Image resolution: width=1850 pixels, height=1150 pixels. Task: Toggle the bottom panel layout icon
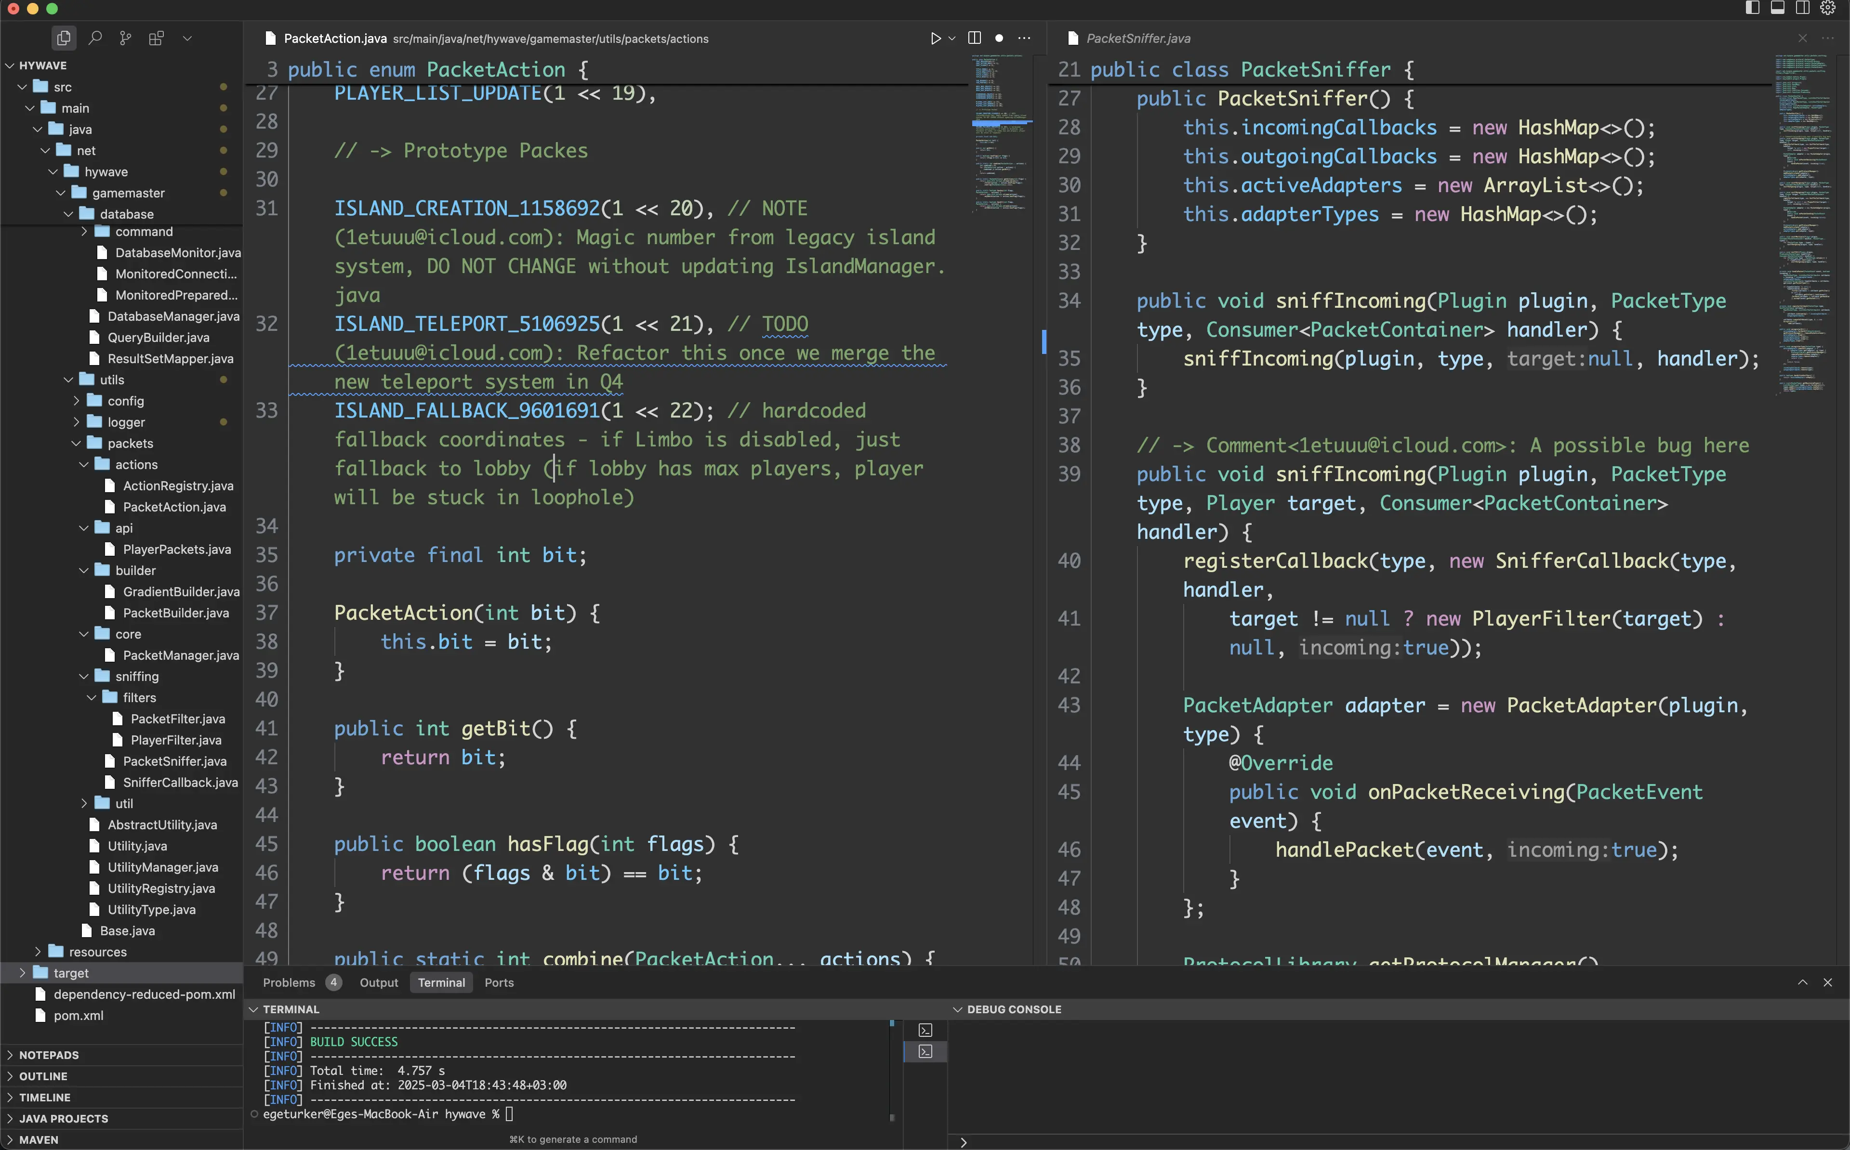click(x=1777, y=8)
